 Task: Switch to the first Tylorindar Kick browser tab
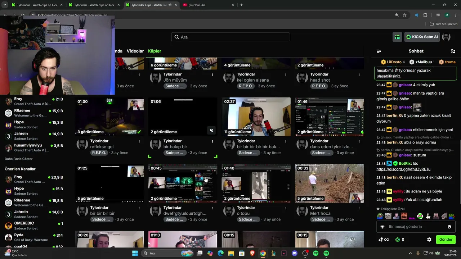click(36, 5)
